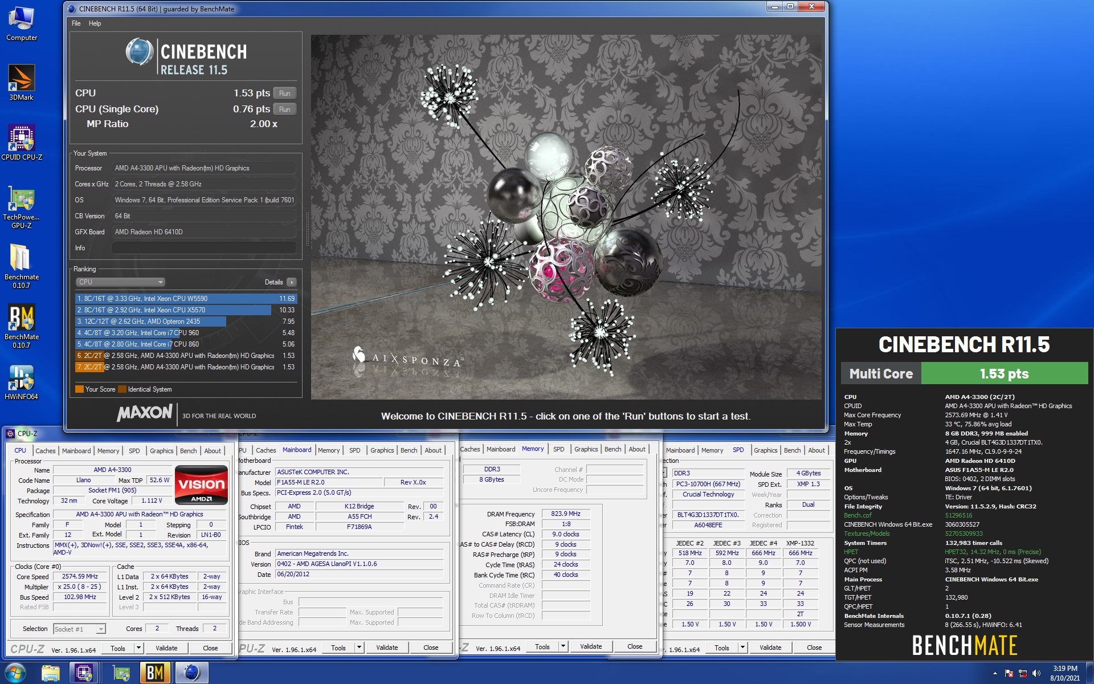Image resolution: width=1094 pixels, height=684 pixels.
Task: Open Tools dropdown arrow in Memory CPU-Z
Action: click(x=562, y=646)
